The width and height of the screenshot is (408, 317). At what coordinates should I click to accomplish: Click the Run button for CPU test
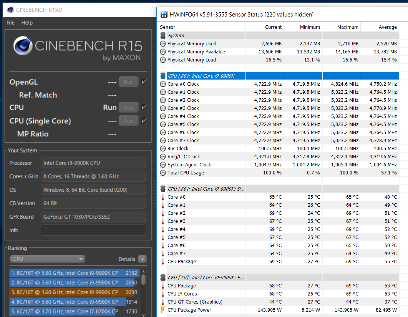(x=128, y=108)
